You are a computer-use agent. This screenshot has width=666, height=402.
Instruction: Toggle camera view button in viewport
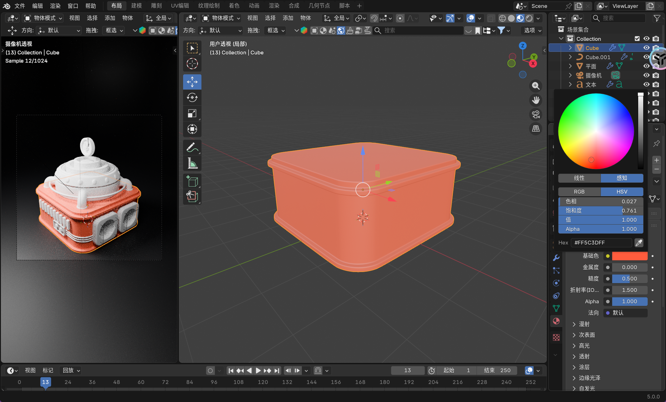pos(536,114)
